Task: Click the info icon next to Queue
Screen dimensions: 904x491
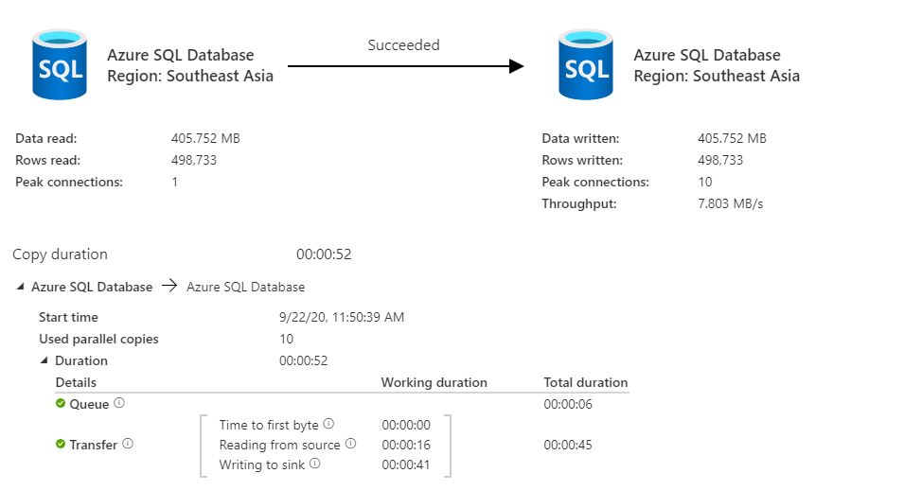Action: tap(118, 403)
